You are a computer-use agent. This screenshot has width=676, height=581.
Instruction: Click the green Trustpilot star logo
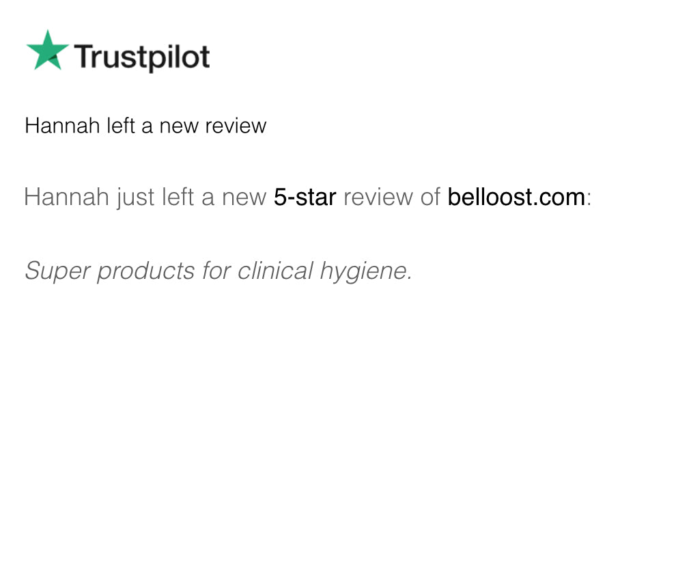47,51
